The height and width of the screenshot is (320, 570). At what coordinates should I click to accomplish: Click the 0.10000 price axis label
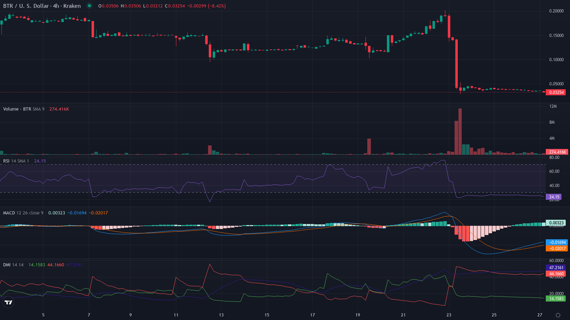(556, 60)
